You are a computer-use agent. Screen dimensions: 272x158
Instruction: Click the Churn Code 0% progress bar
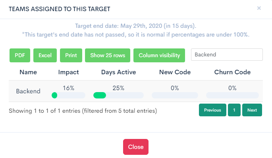coord(232,95)
